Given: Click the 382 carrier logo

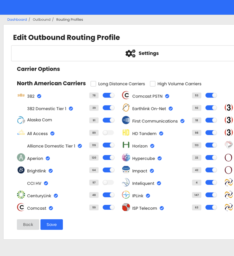Looking at the screenshot, I should click(21, 95).
